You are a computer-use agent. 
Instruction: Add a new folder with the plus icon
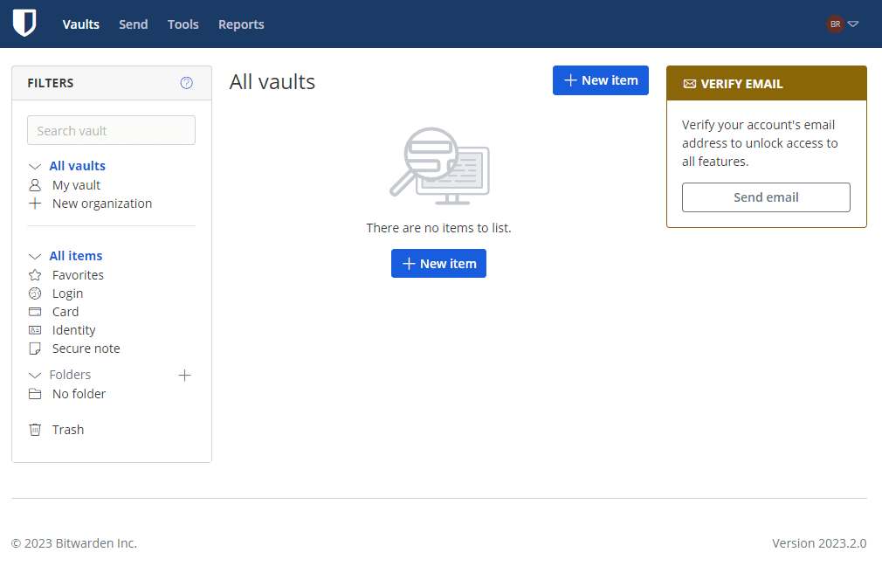pos(184,375)
